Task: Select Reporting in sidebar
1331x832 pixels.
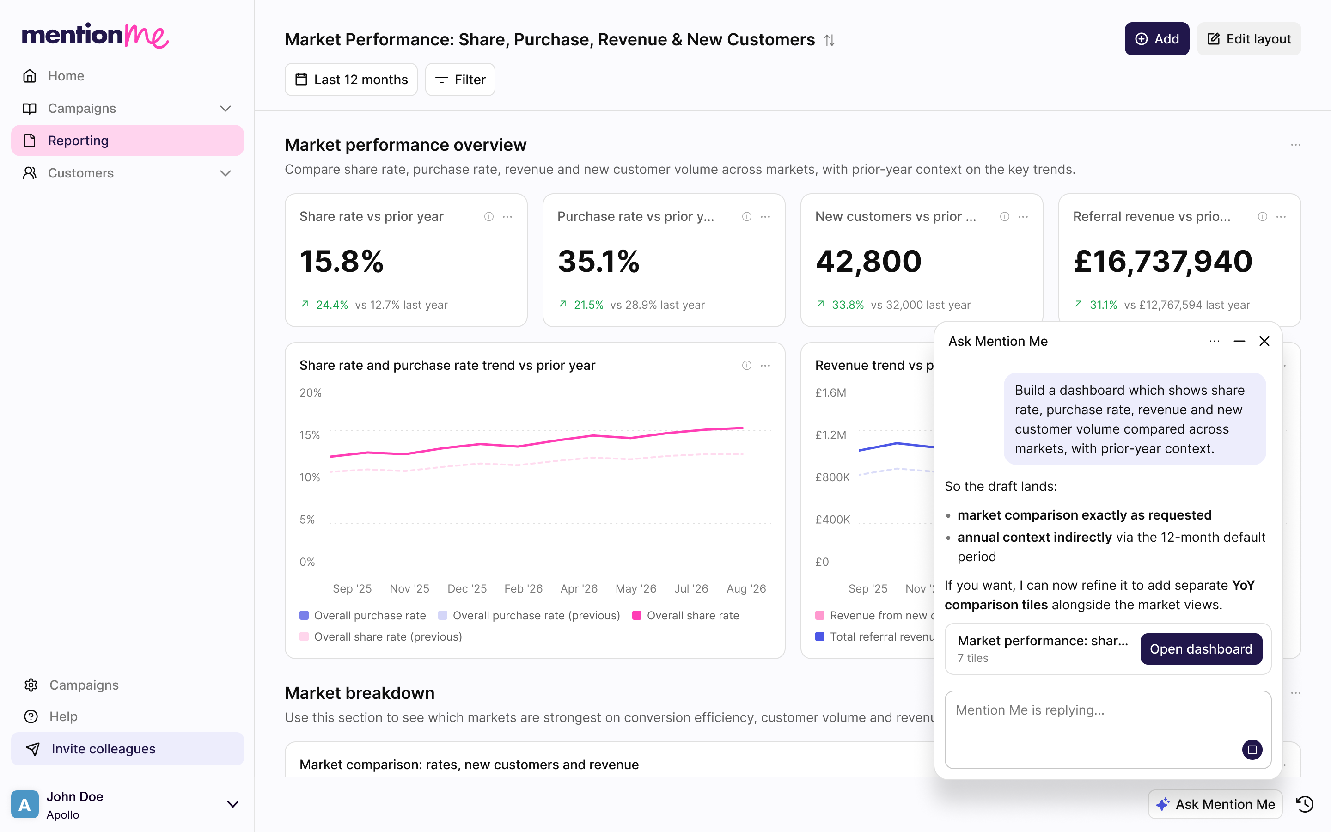Action: 128,141
